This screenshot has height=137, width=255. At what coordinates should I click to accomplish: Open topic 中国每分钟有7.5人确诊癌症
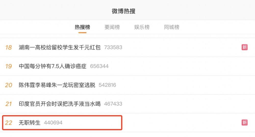pyautogui.click(x=53, y=66)
